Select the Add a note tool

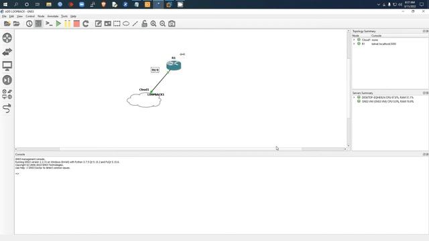(99, 24)
